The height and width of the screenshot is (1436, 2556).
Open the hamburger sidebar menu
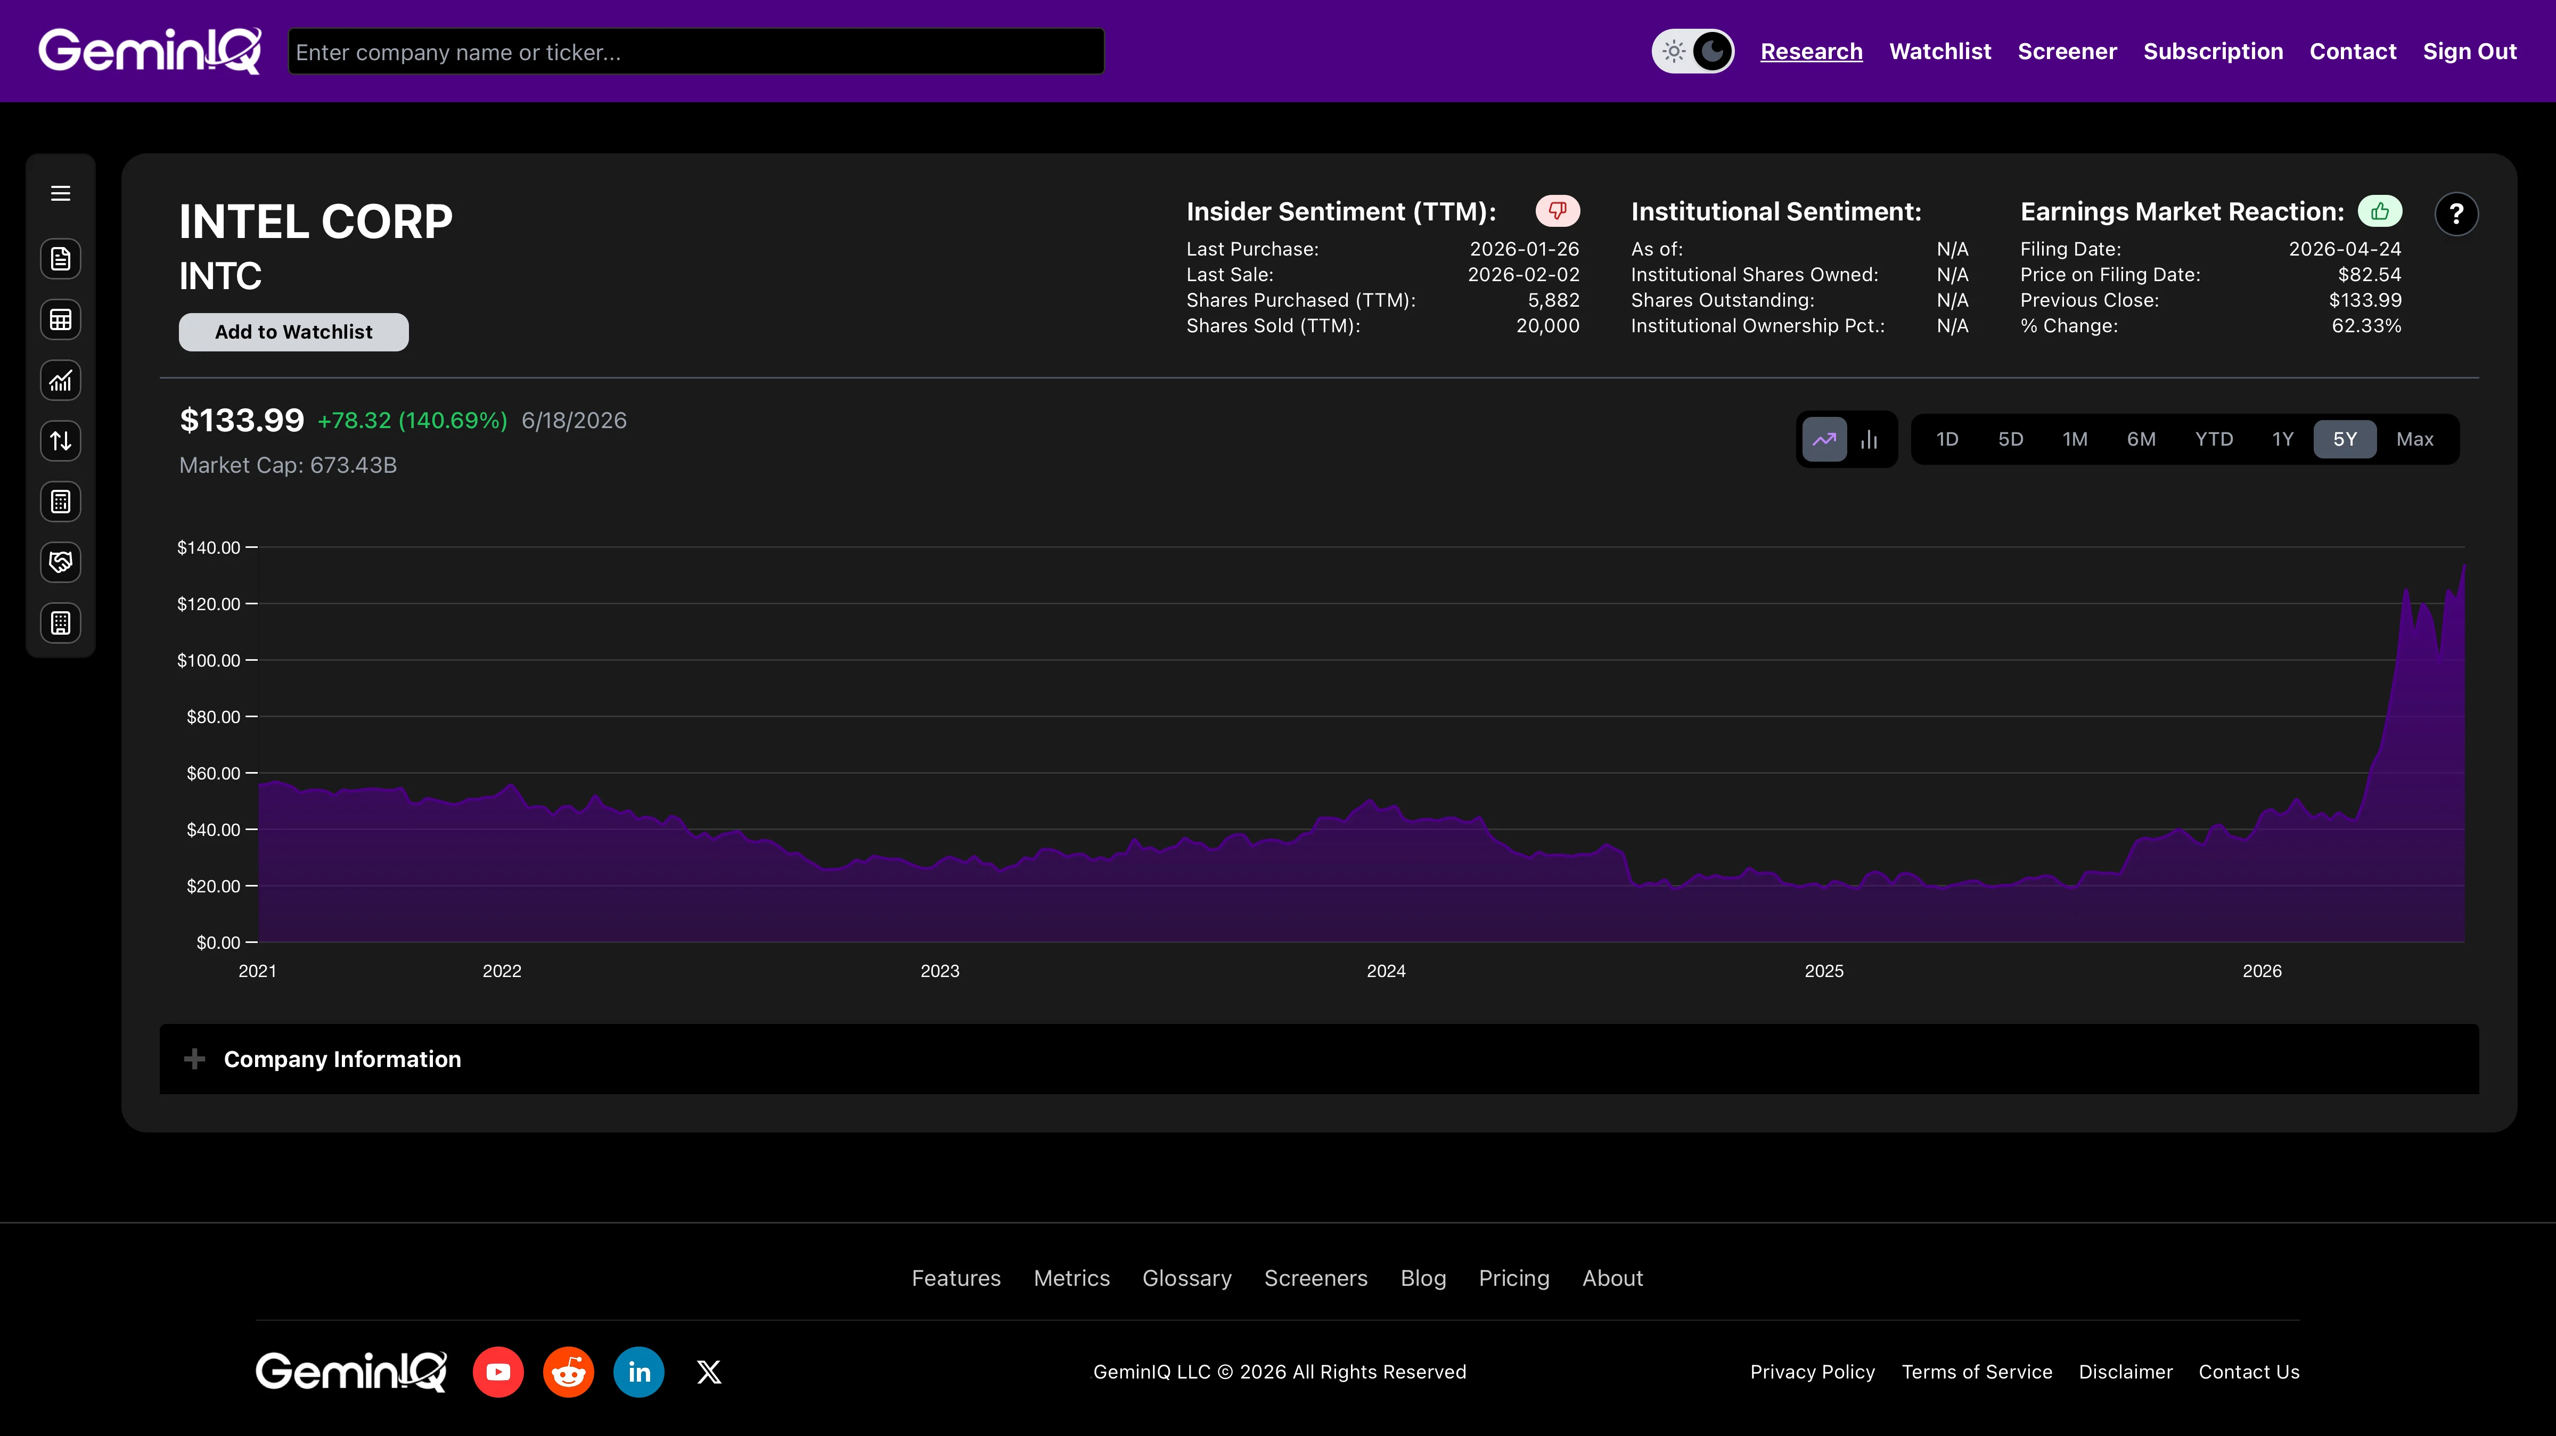click(x=61, y=193)
